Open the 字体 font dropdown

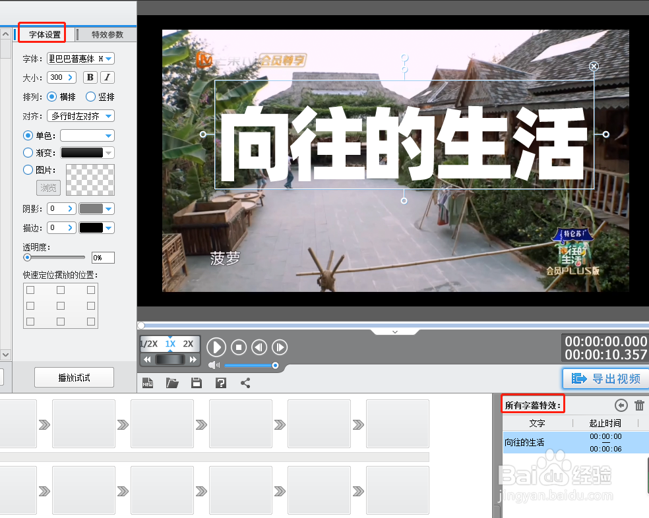tap(108, 59)
